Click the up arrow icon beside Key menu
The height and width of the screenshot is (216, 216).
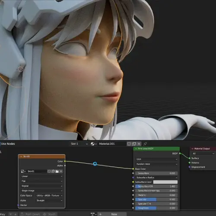click(16, 214)
